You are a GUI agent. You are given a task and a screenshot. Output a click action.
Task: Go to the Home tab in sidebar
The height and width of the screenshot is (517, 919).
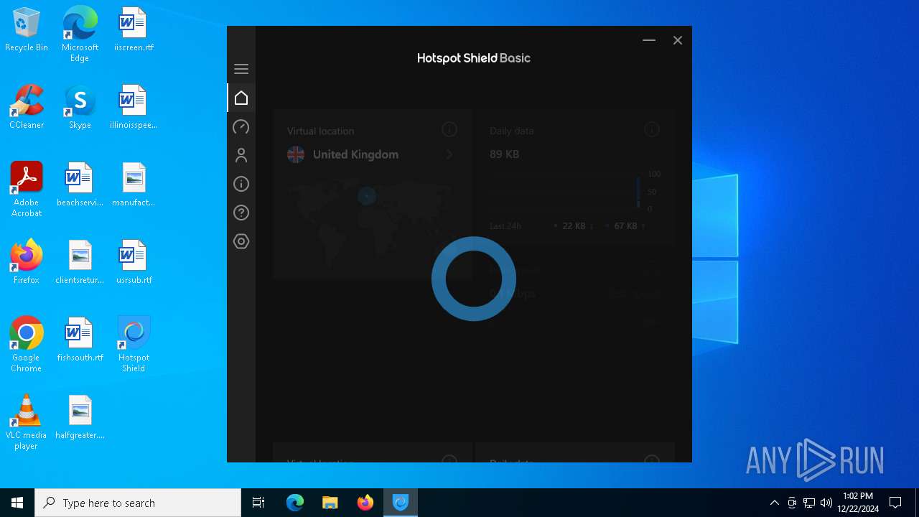[241, 98]
